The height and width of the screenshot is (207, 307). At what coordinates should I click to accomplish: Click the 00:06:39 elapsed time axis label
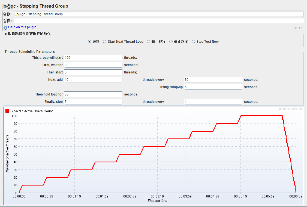tap(296, 196)
